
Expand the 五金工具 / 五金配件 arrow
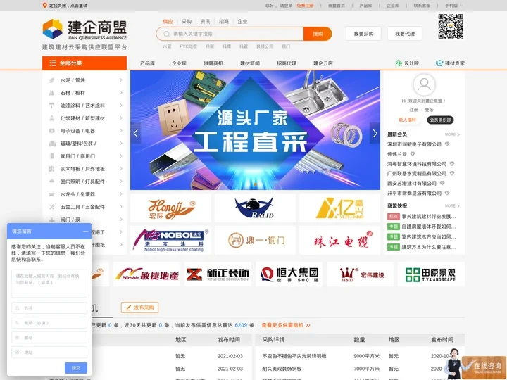(x=121, y=206)
